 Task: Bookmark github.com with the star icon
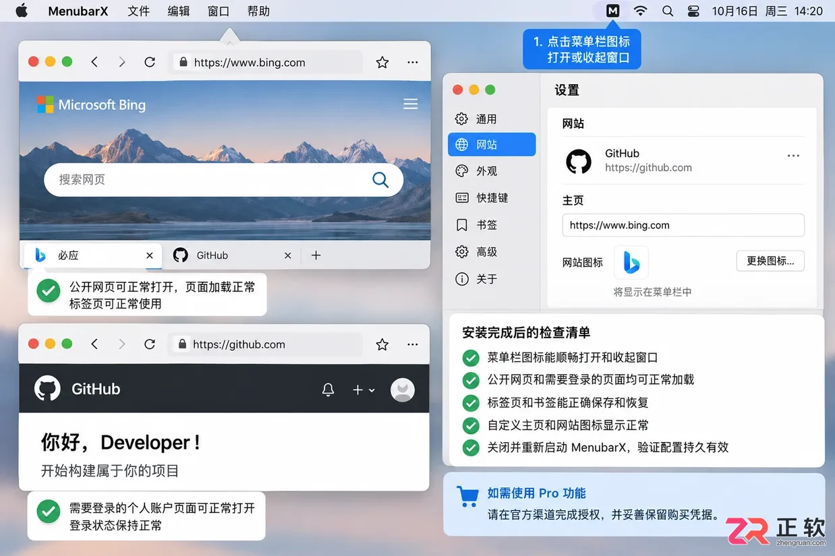point(382,344)
